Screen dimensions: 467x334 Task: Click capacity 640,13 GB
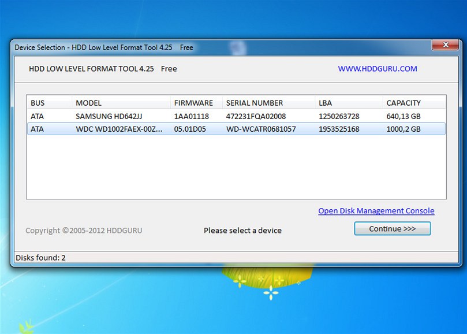[404, 116]
